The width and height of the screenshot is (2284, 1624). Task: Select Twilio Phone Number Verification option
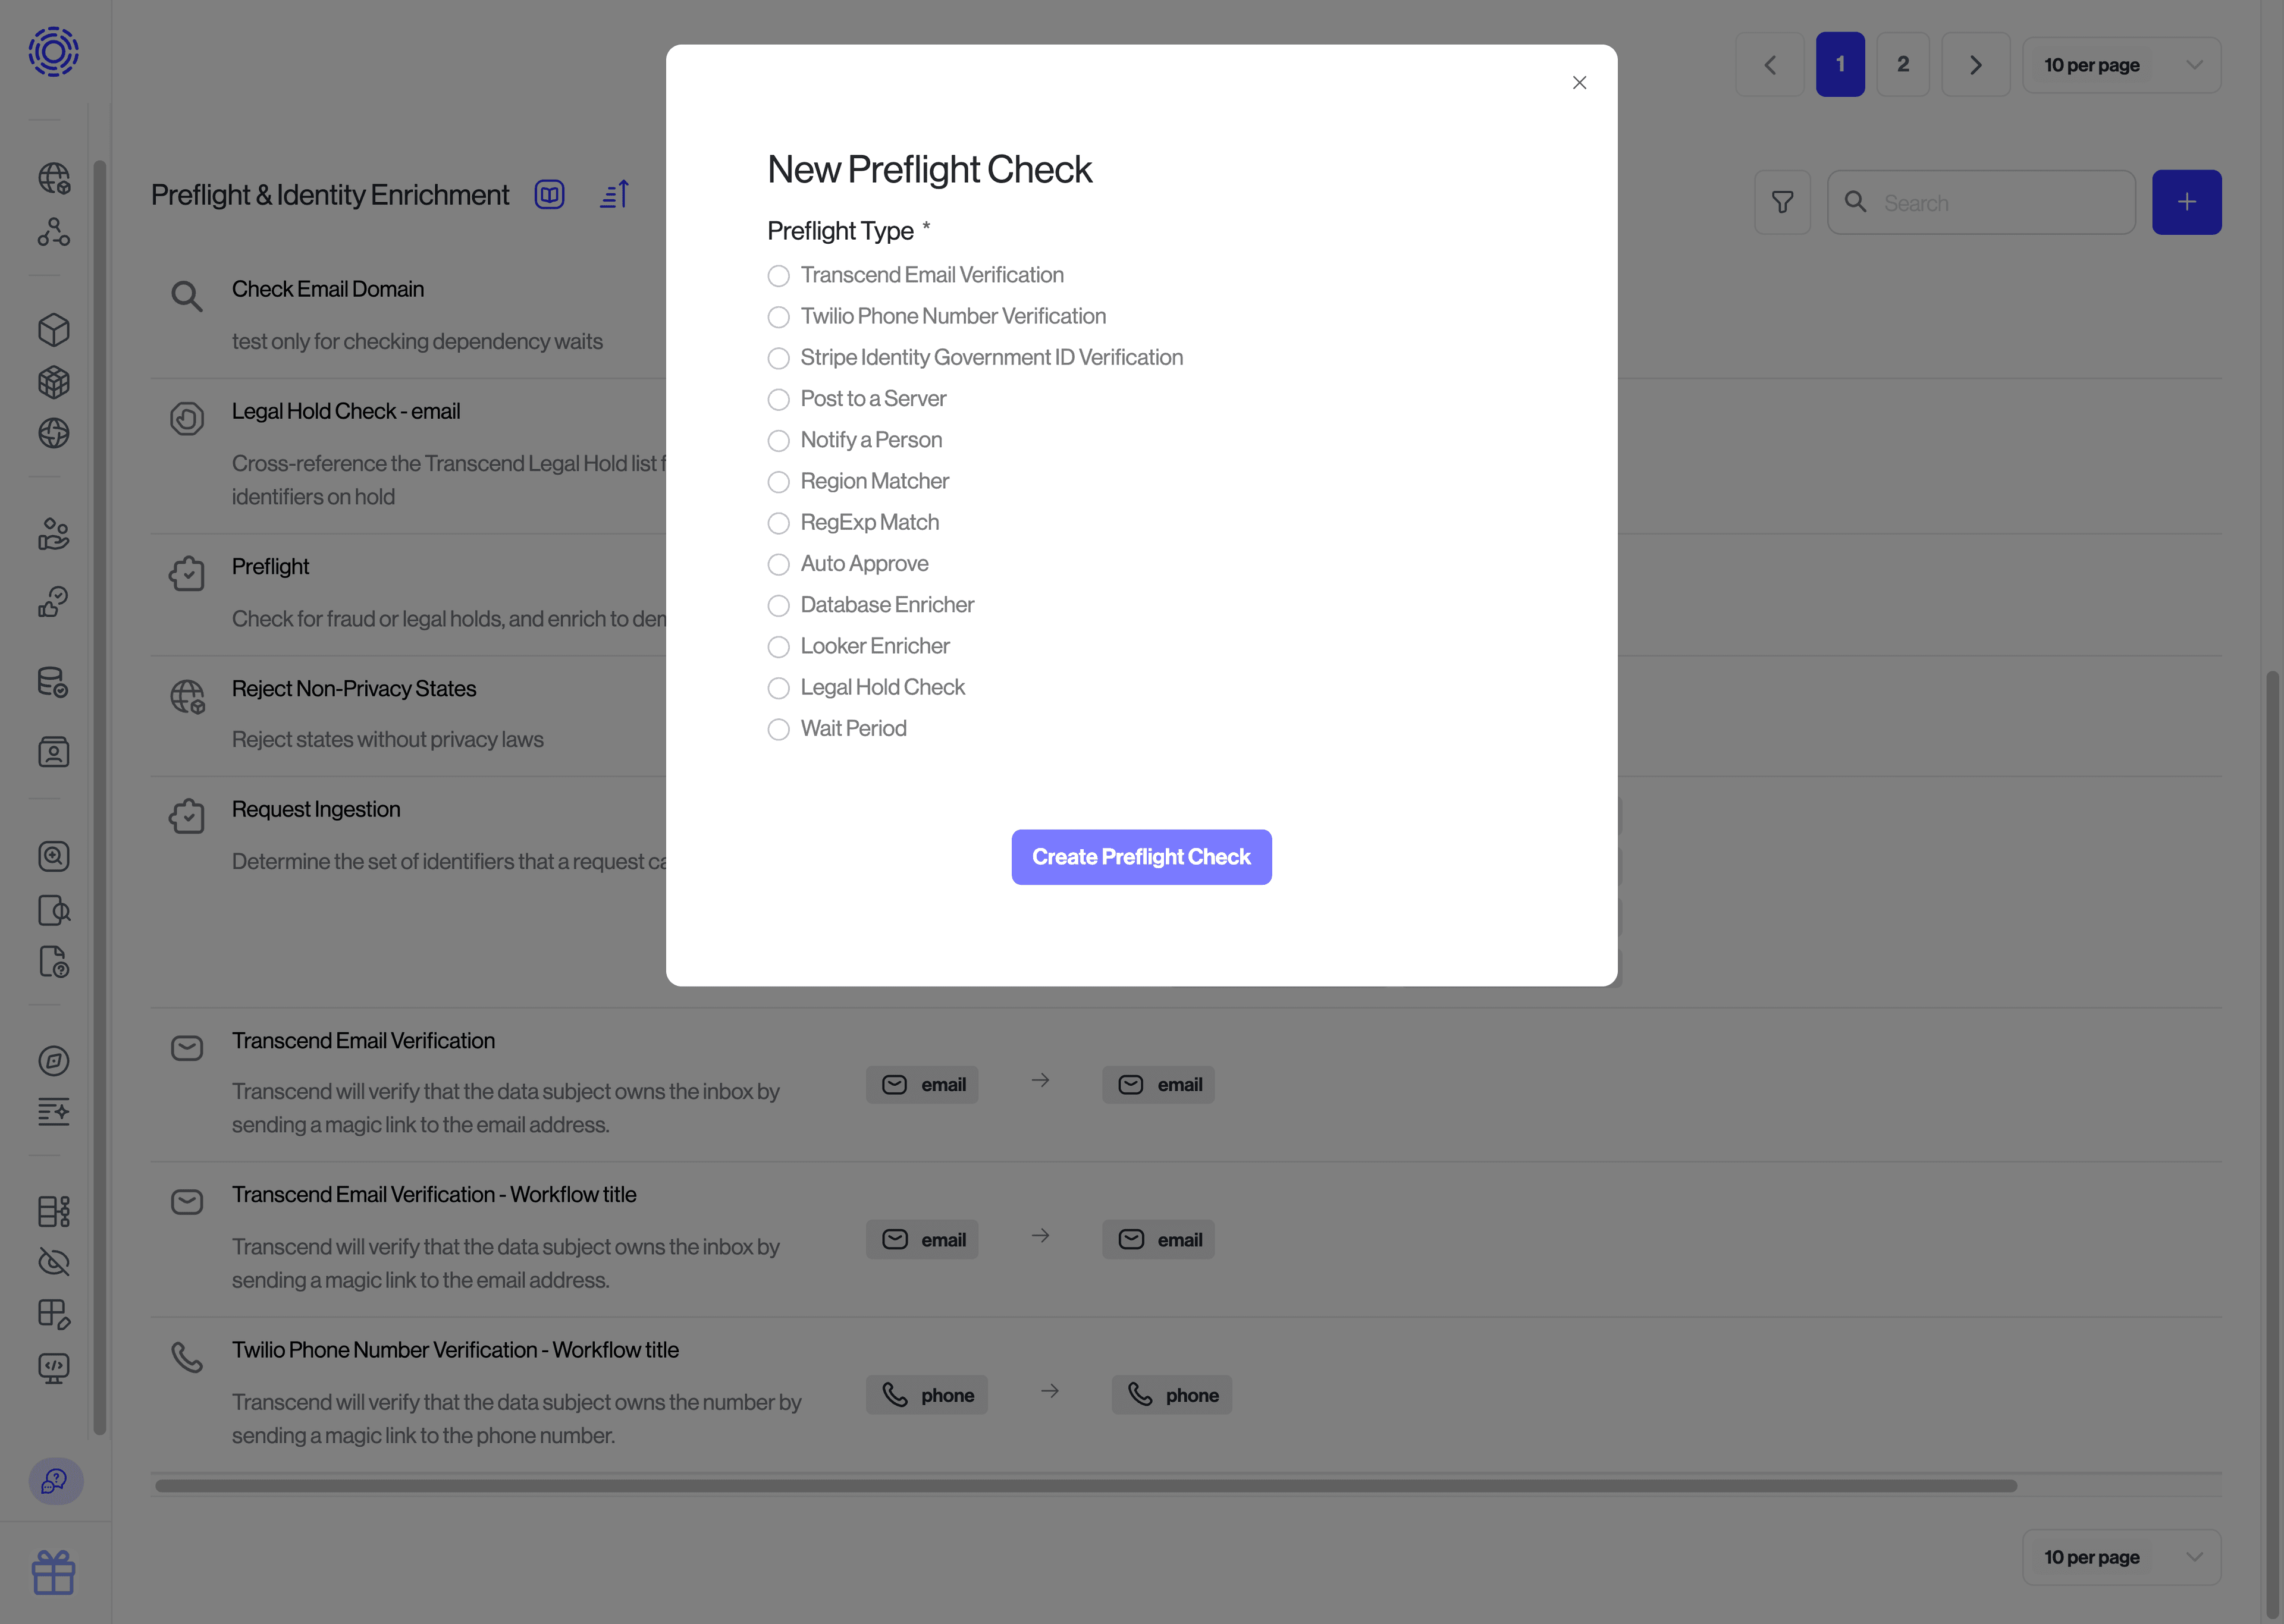click(779, 317)
